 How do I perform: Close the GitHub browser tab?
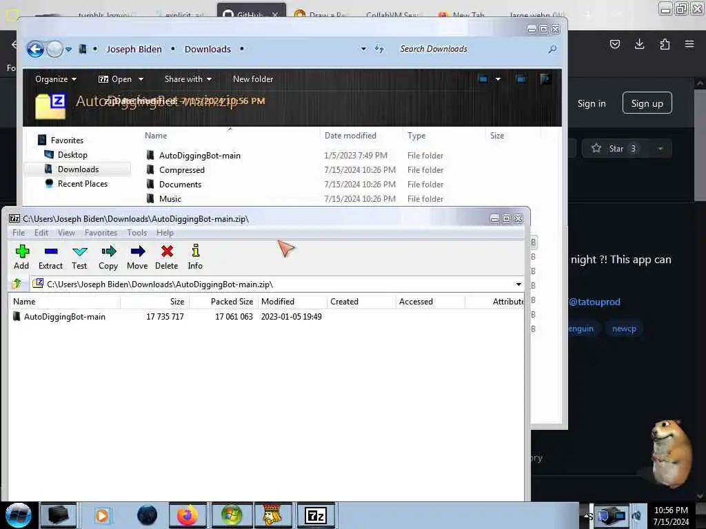pyautogui.click(x=274, y=14)
